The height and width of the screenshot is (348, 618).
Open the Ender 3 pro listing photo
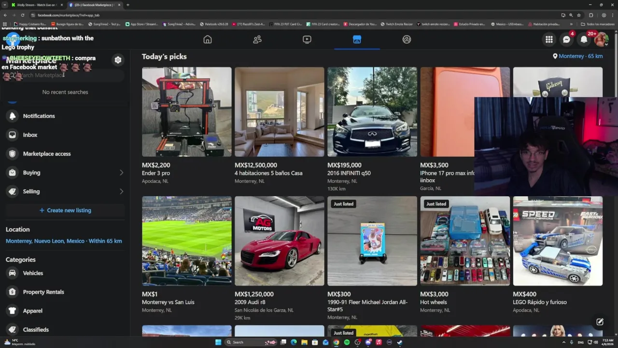pos(187,112)
